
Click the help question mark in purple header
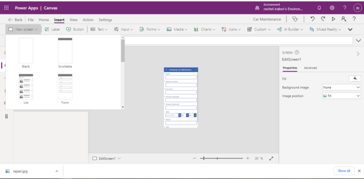click(x=345, y=8)
